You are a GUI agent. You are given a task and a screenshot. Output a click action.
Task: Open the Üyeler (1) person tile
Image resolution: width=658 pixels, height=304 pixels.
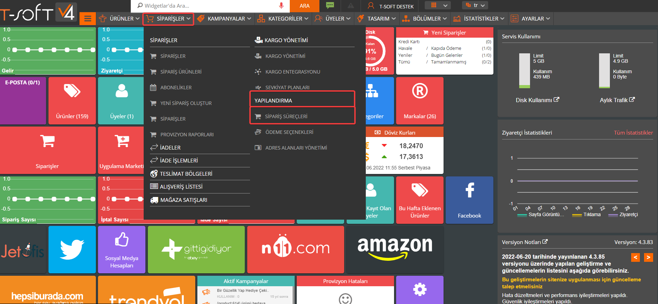pyautogui.click(x=121, y=101)
